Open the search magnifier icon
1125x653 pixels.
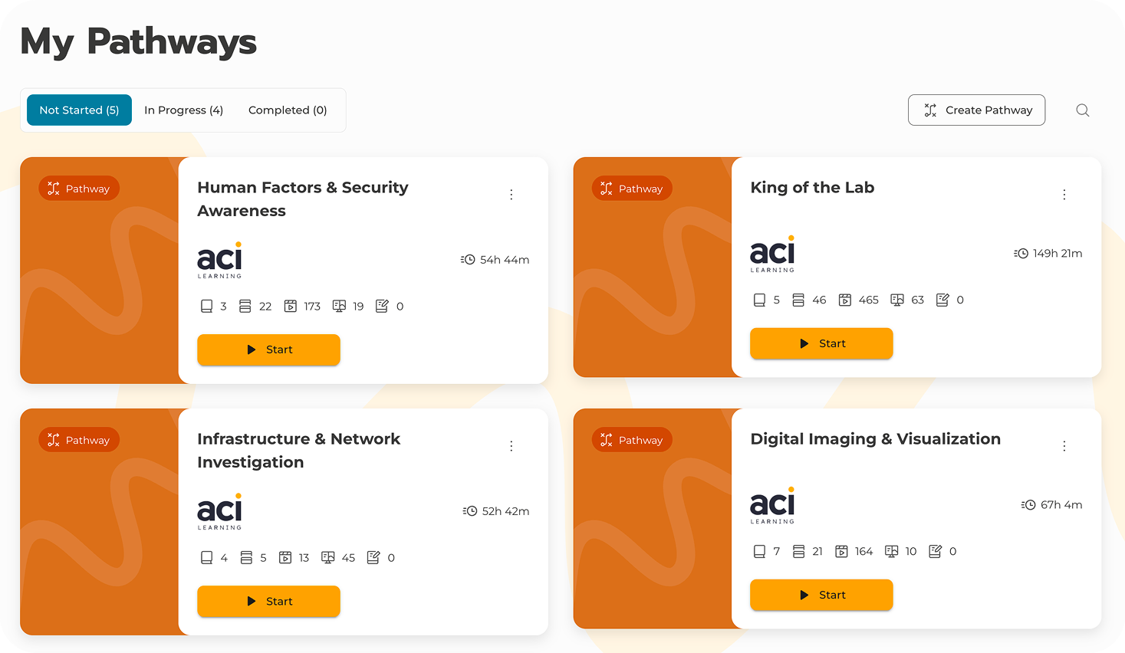(1082, 110)
